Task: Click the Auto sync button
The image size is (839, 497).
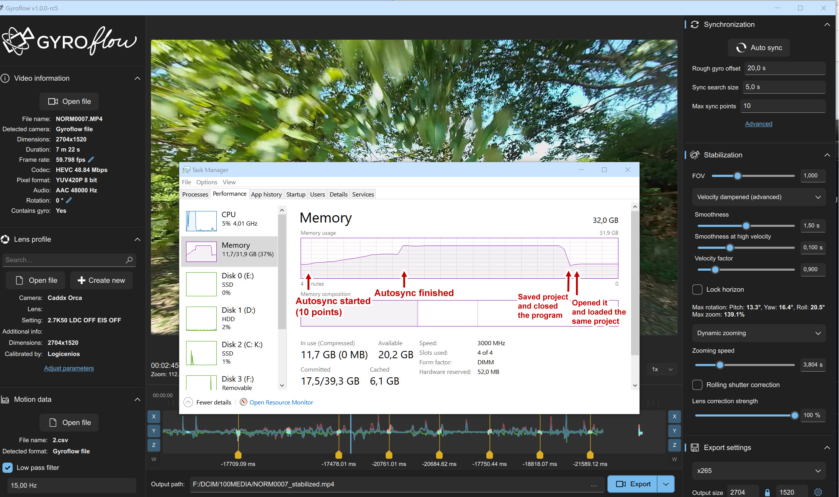Action: tap(758, 47)
